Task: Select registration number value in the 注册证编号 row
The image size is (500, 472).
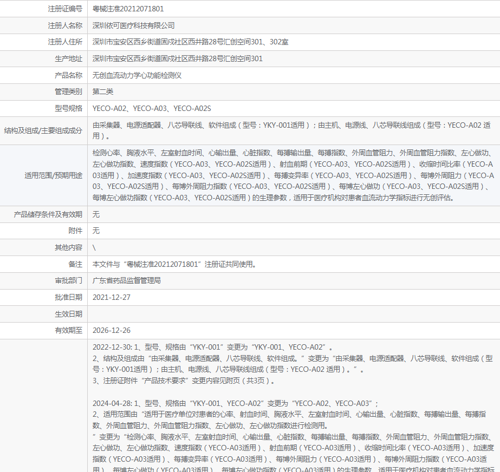Action: (x=128, y=9)
